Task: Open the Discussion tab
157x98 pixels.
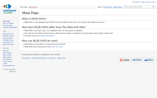Action: coord(33,7)
